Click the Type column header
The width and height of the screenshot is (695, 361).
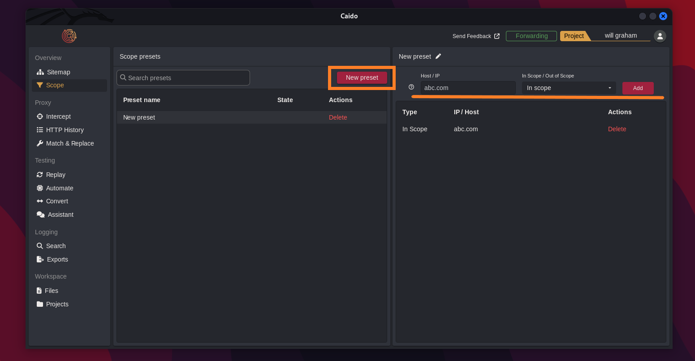pos(410,112)
